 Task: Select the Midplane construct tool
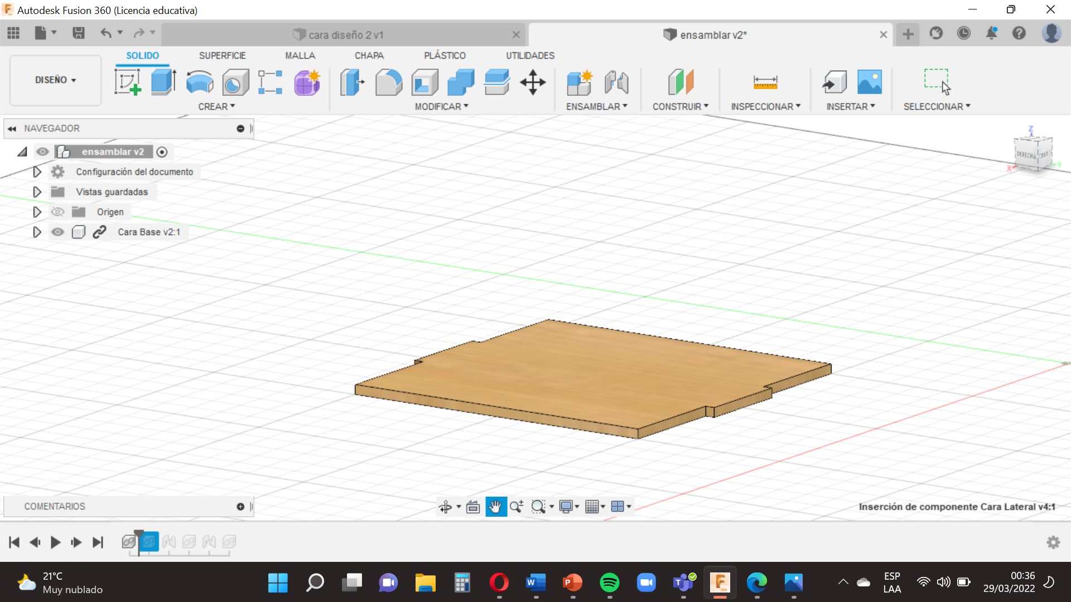[681, 82]
